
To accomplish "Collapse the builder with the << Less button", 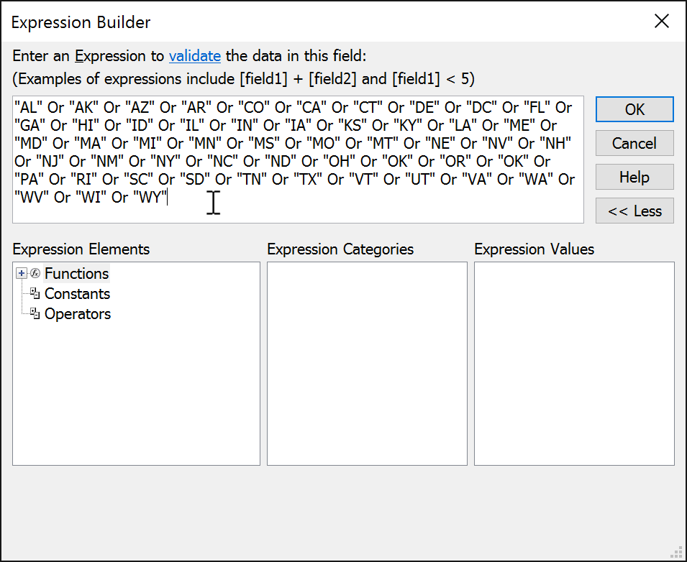I will [x=634, y=211].
